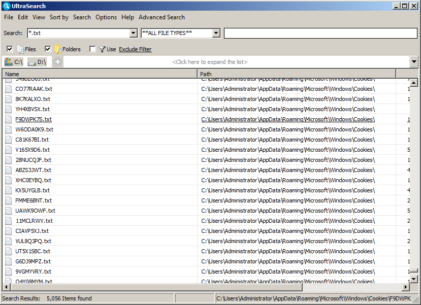Click the file icon beside CIAVP5XJ.txt
This screenshot has height=305, width=421.
click(9, 231)
